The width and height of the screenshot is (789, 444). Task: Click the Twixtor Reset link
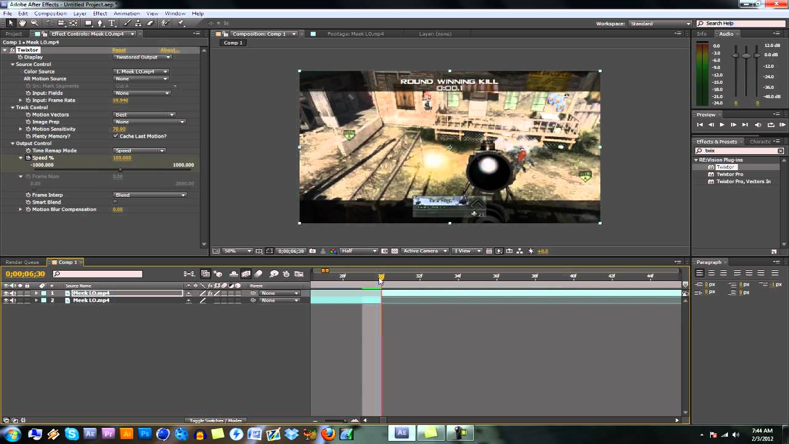click(x=119, y=50)
